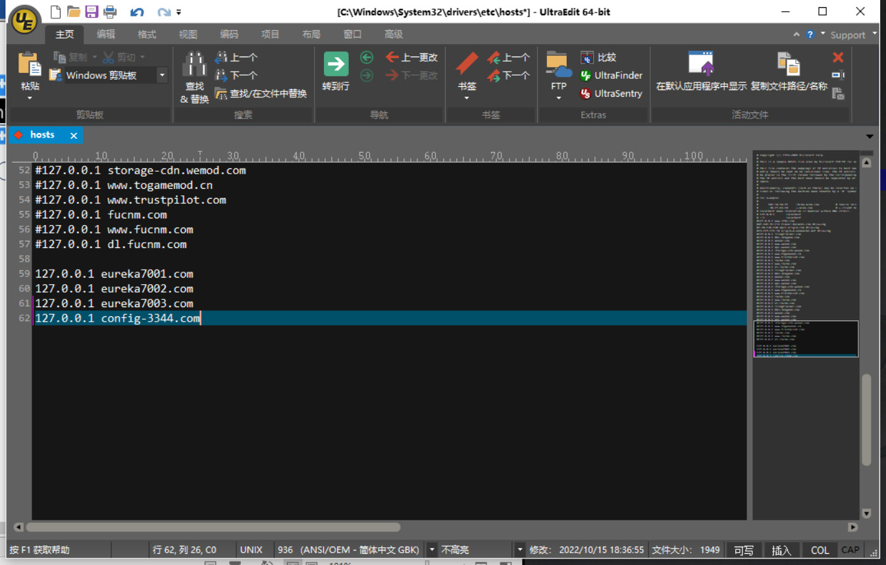Go to previous bookmark 上一个 in 书签 group
886x565 pixels.
pos(508,57)
